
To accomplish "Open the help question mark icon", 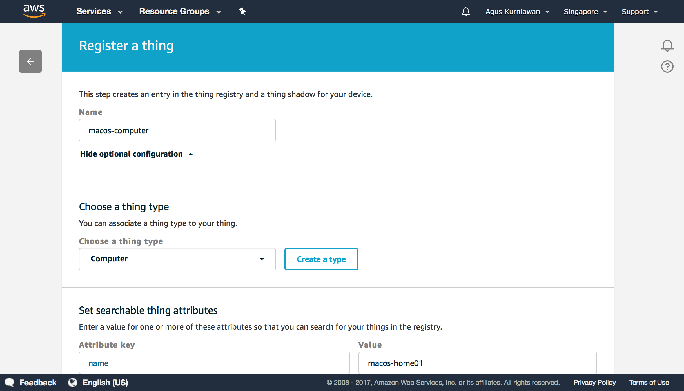I will click(667, 67).
